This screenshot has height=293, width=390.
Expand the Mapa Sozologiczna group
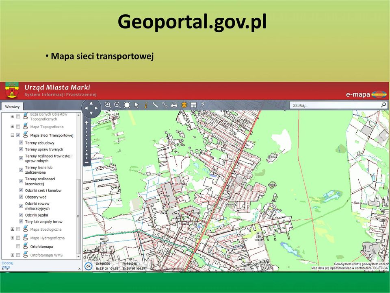coord(13,229)
